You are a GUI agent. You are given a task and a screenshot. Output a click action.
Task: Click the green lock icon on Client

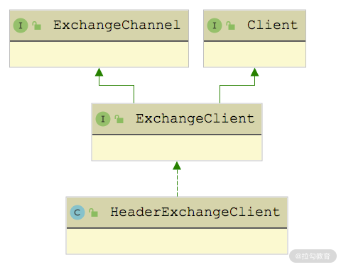[x=231, y=25]
